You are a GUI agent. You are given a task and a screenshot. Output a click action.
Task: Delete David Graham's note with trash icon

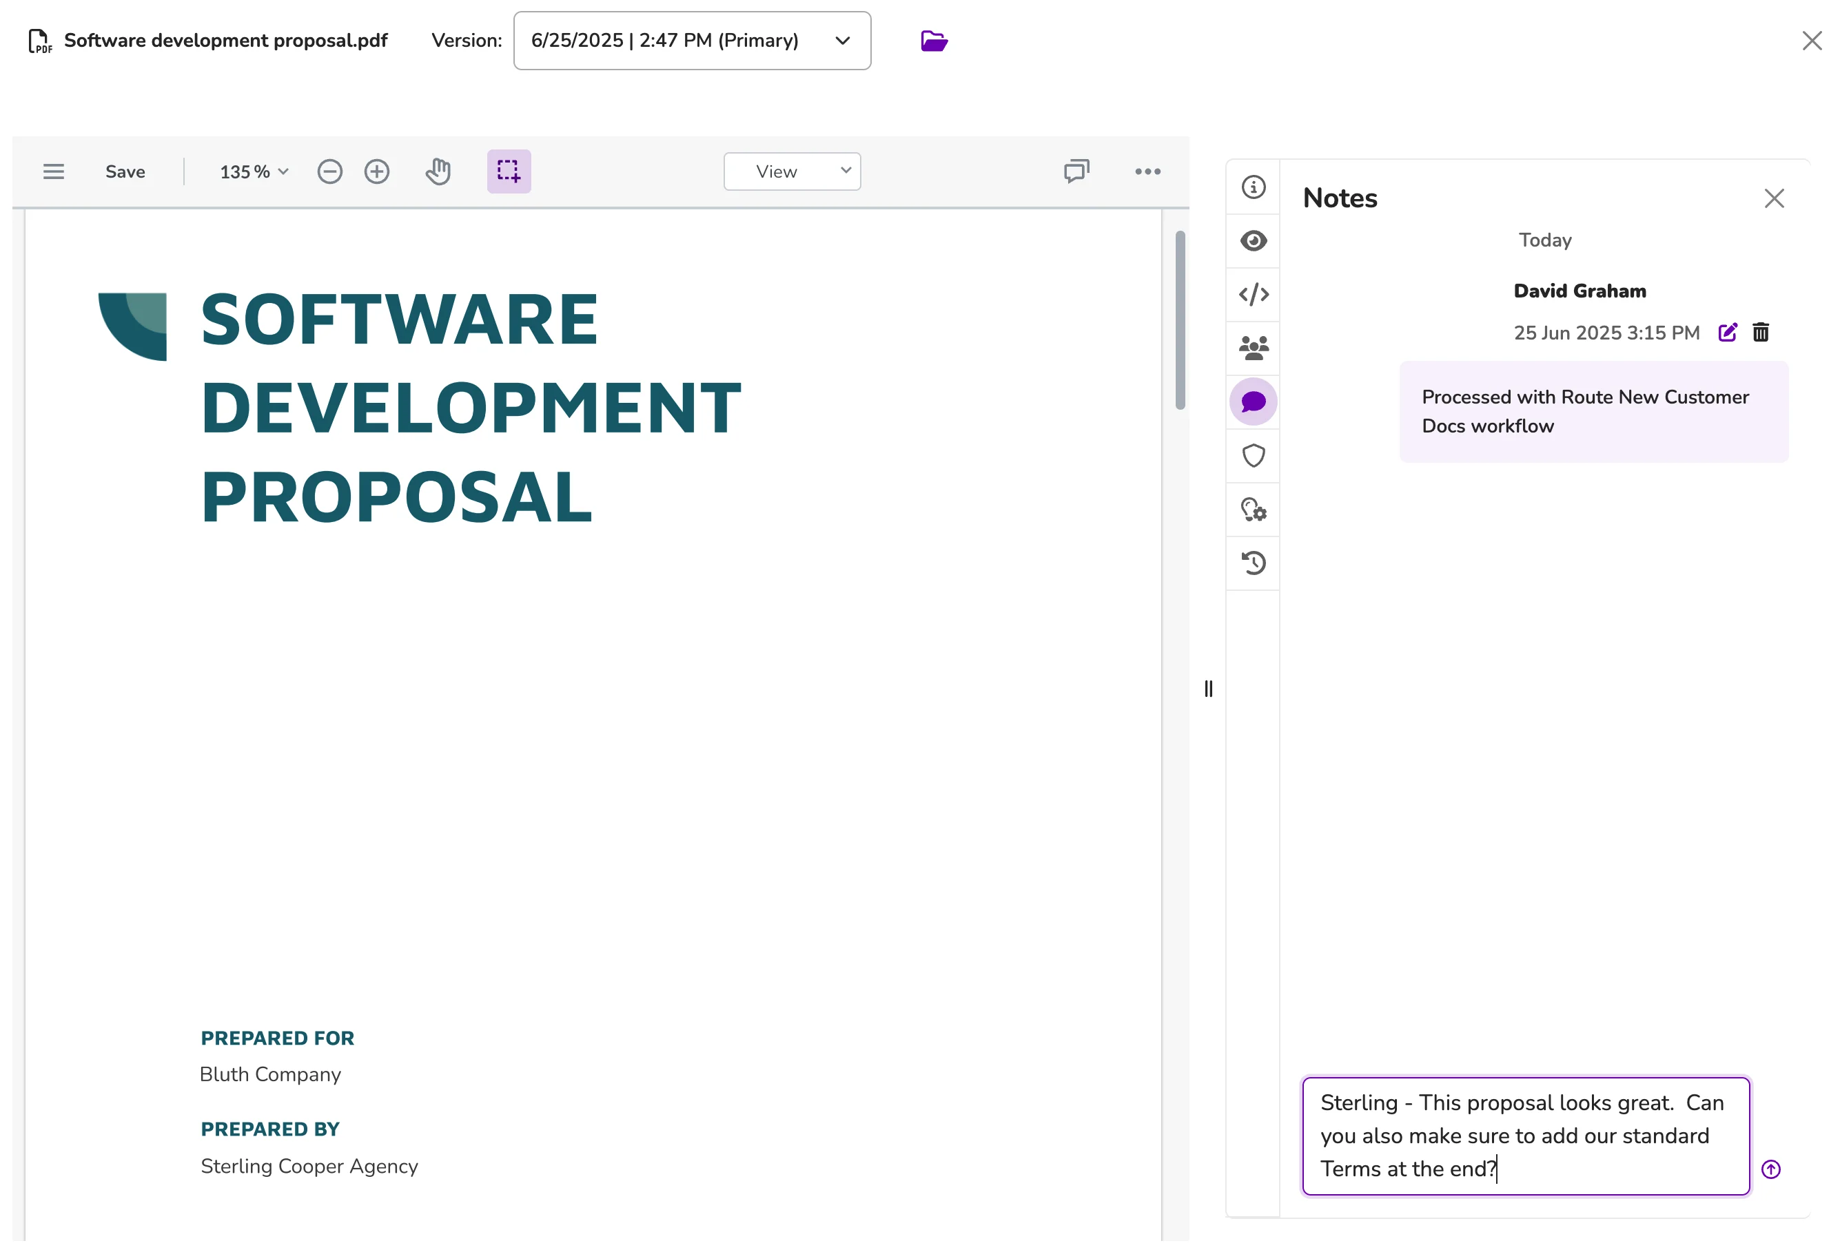click(1761, 333)
